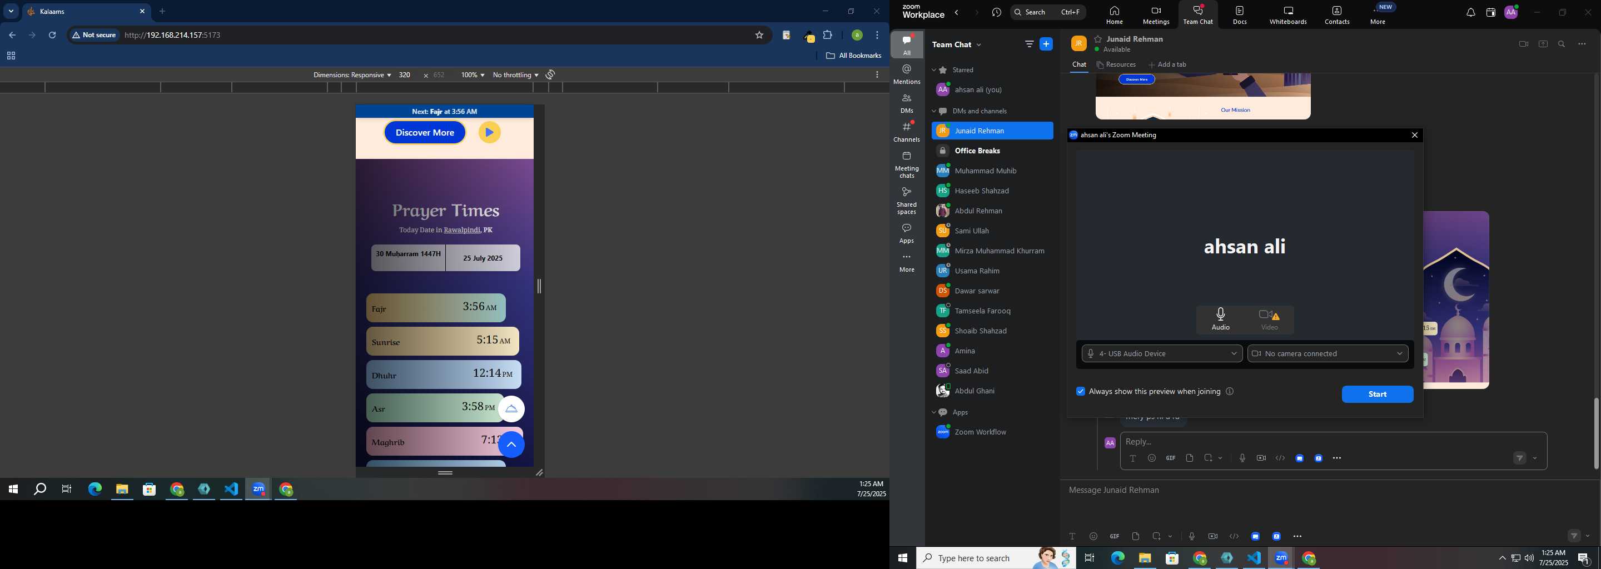This screenshot has width=1601, height=569.
Task: Open Muhammad Muhib chat
Action: click(x=992, y=171)
